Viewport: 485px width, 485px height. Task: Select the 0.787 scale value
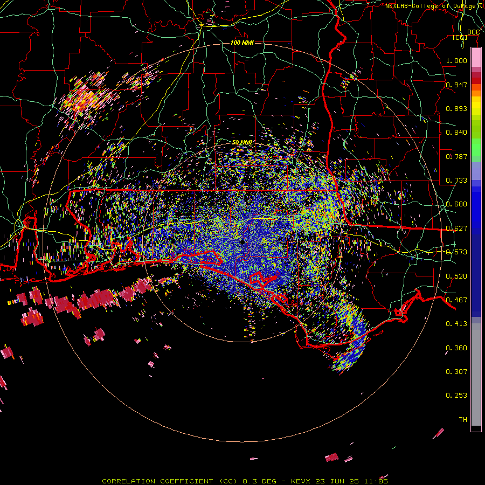tap(456, 156)
